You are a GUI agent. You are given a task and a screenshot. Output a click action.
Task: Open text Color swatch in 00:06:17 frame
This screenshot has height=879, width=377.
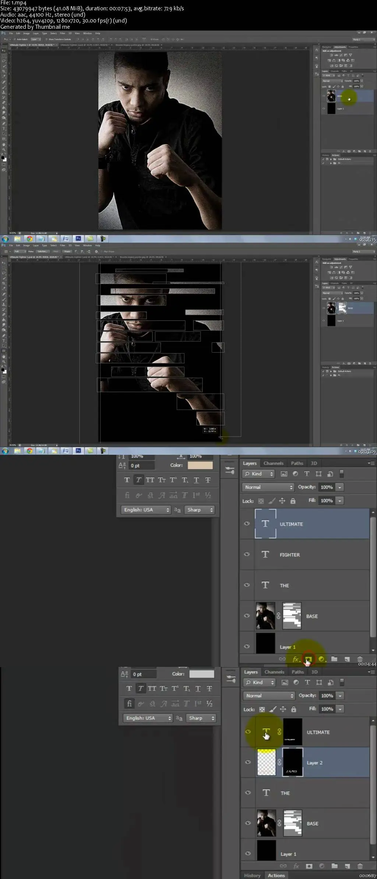tap(202, 674)
